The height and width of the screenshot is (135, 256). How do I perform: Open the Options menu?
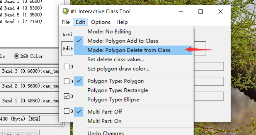pos(100,22)
